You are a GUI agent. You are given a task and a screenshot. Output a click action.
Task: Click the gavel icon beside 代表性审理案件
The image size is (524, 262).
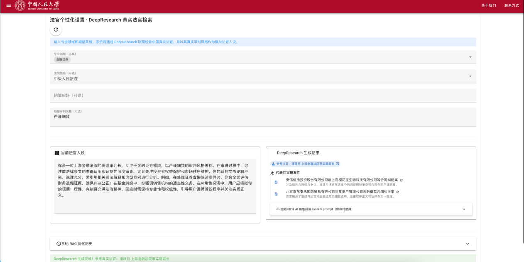point(272,173)
